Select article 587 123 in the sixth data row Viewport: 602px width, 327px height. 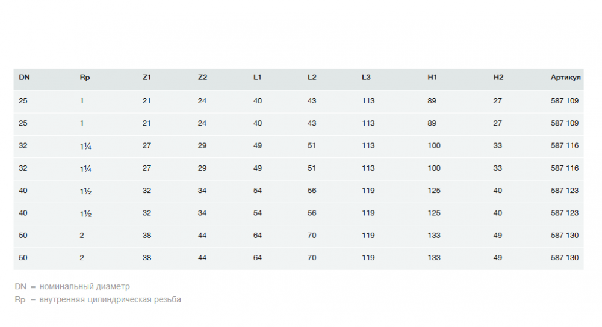(565, 213)
